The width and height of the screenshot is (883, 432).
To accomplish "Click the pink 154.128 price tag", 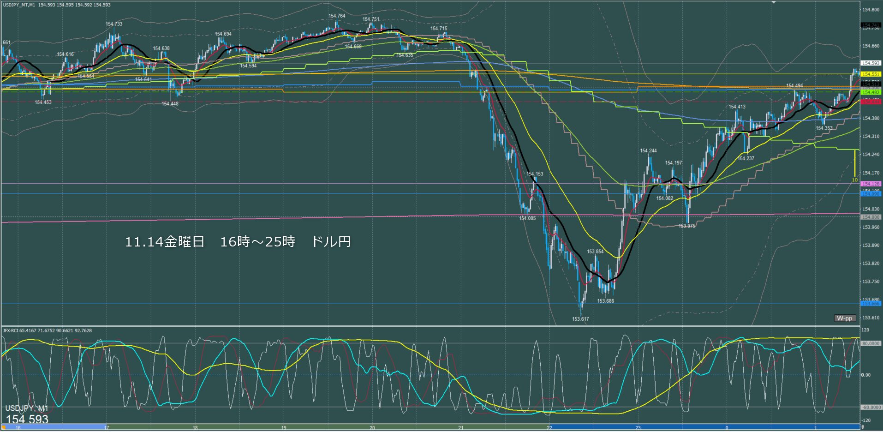I will [x=871, y=184].
